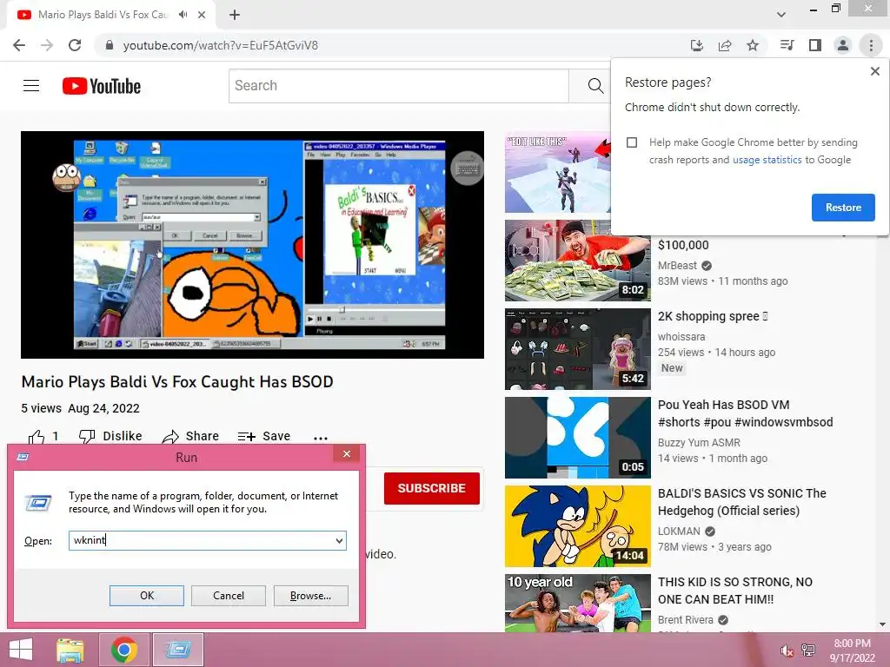
Task: Click OK in the Run dialog
Action: tap(146, 596)
